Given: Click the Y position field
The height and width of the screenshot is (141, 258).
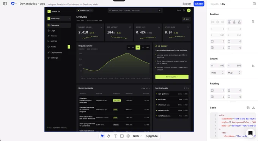Looking at the screenshot, I should coord(234,29).
